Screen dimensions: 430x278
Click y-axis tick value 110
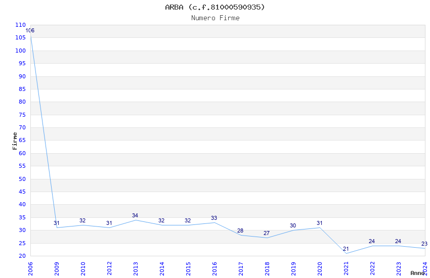click(x=20, y=25)
